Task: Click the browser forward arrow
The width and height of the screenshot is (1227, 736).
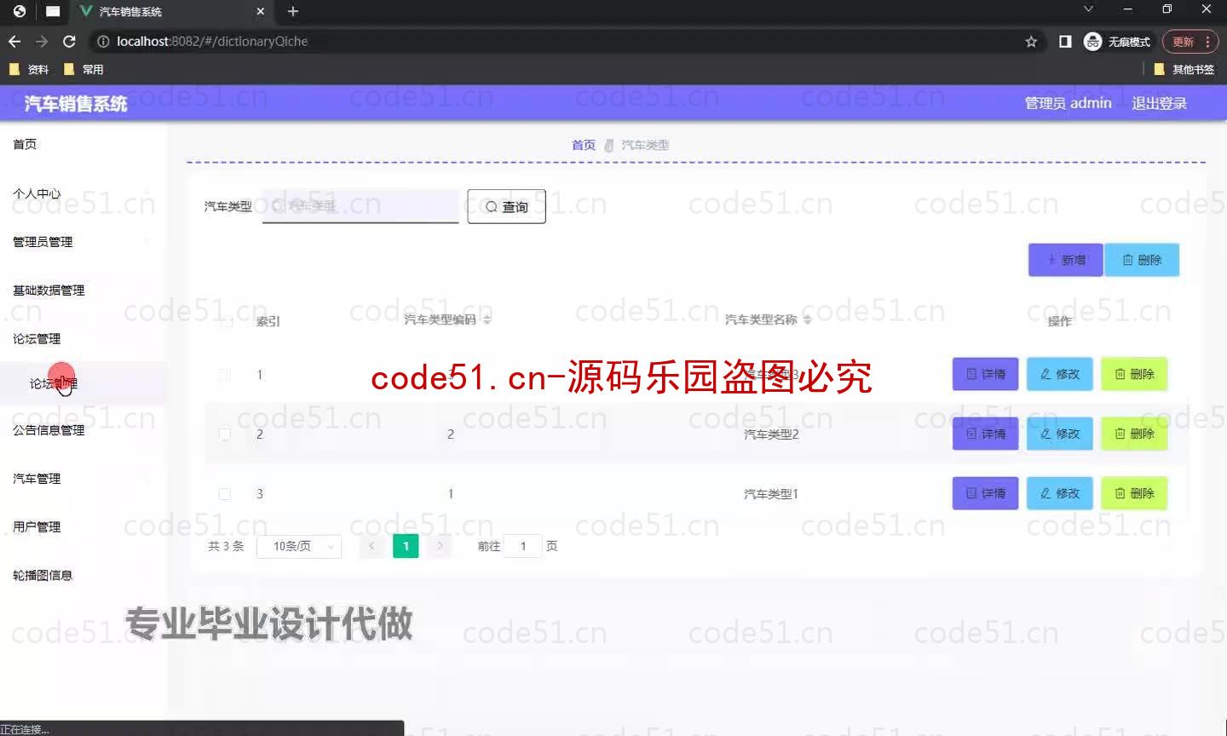Action: [x=42, y=41]
